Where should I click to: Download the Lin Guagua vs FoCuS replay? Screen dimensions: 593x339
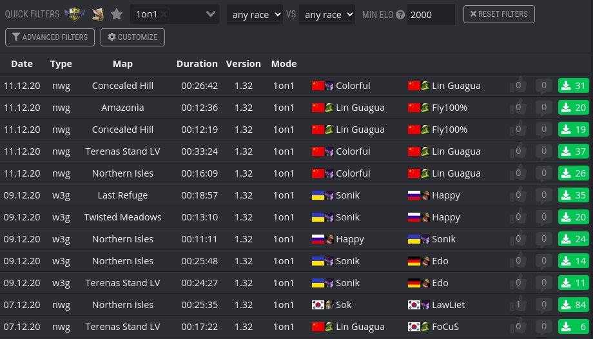(x=573, y=327)
